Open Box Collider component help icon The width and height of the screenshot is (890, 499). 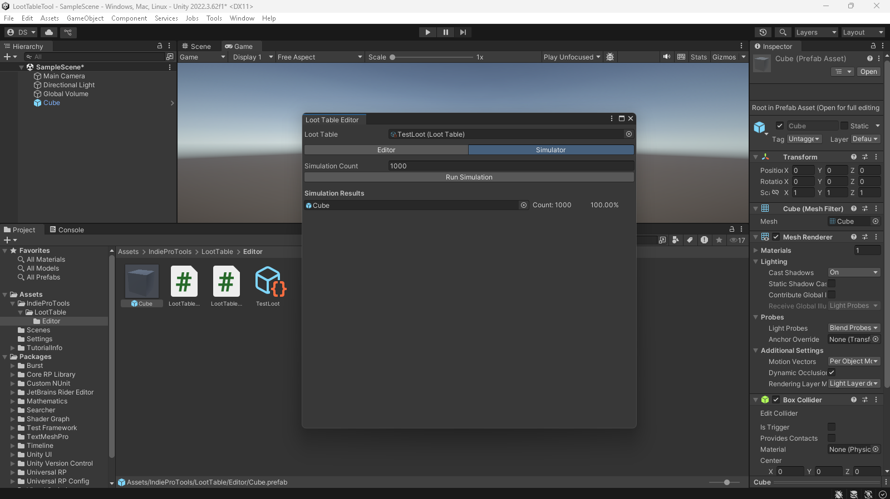coord(854,400)
